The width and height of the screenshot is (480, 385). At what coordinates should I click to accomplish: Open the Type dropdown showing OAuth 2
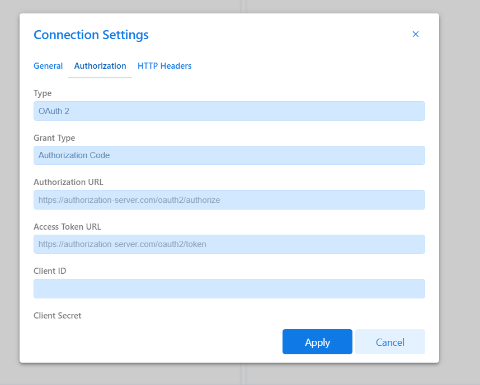click(x=229, y=111)
